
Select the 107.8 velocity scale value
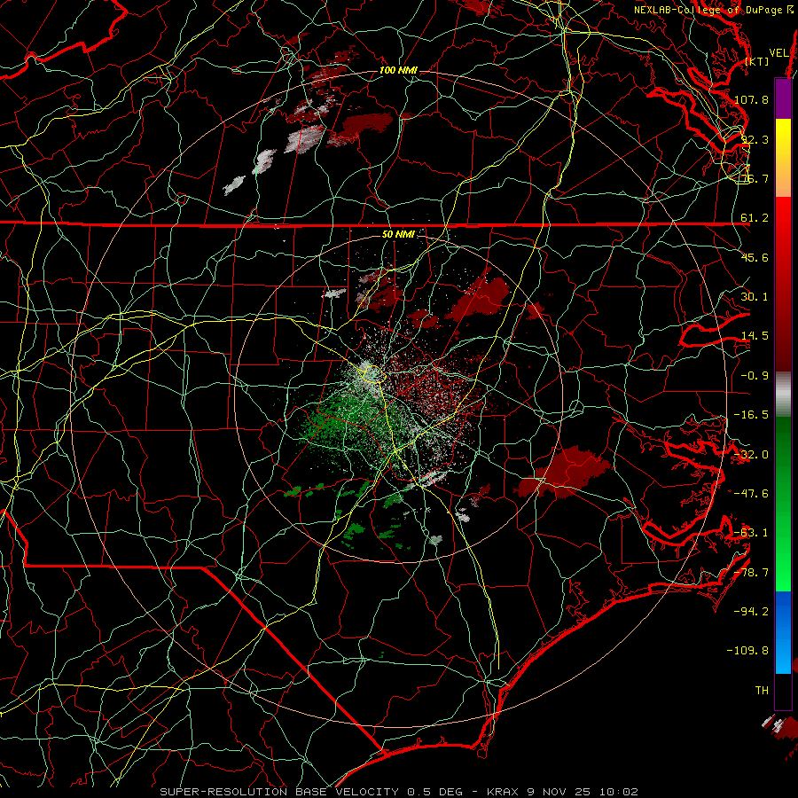click(x=751, y=99)
